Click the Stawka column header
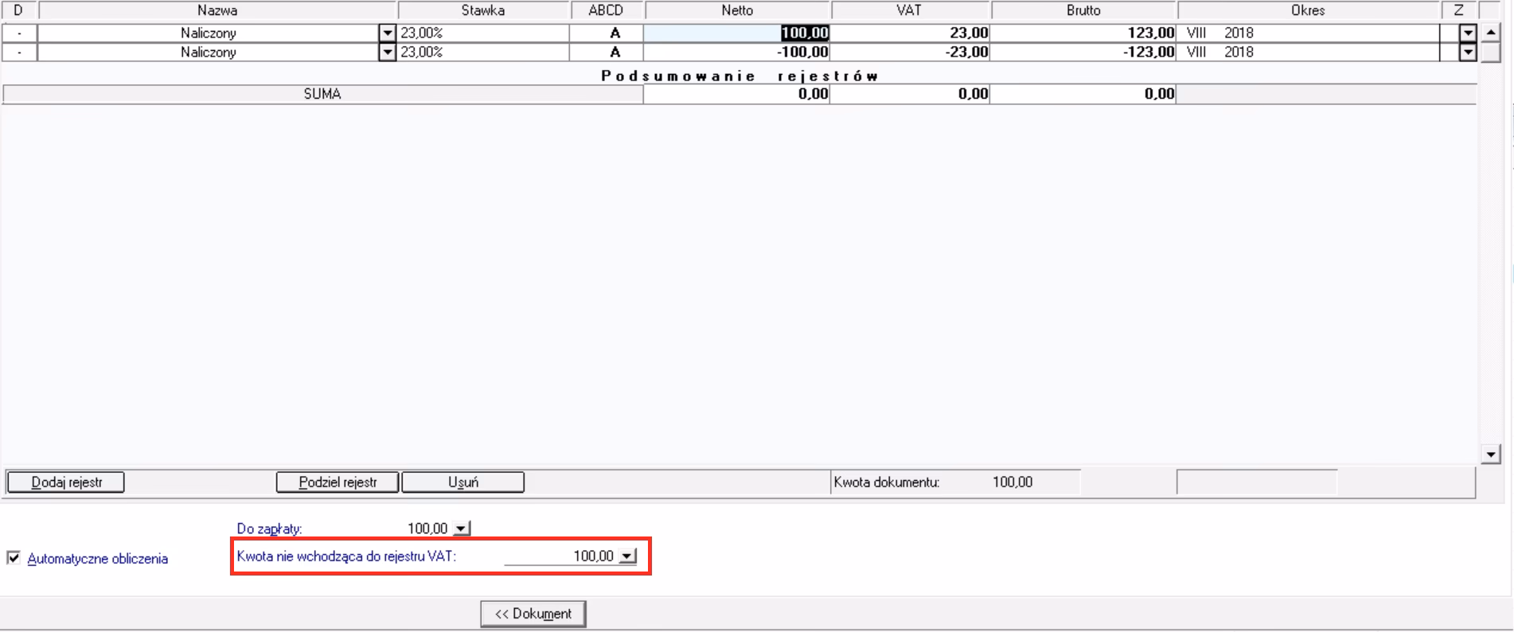 click(x=483, y=10)
